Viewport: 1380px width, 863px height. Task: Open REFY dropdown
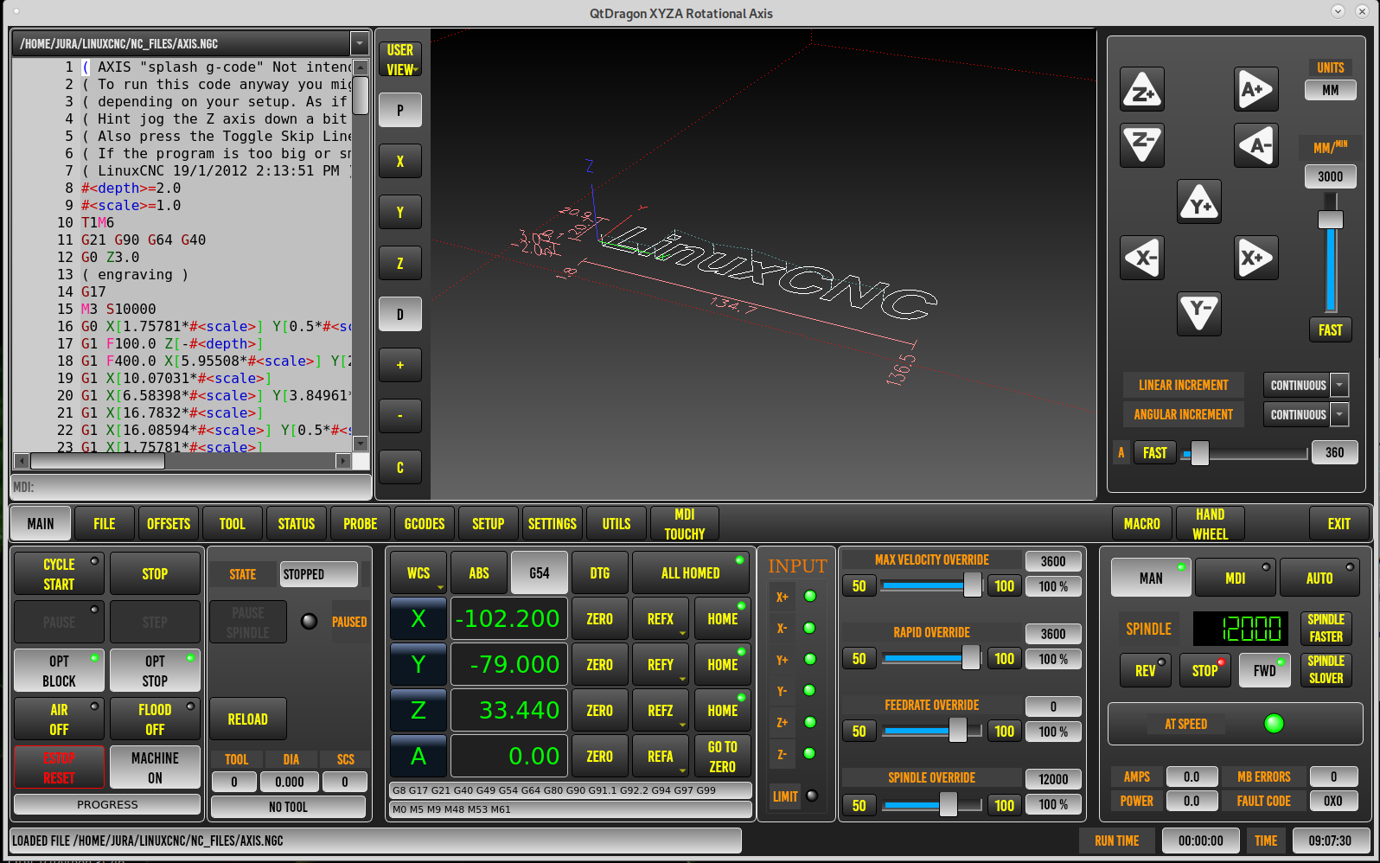[661, 665]
